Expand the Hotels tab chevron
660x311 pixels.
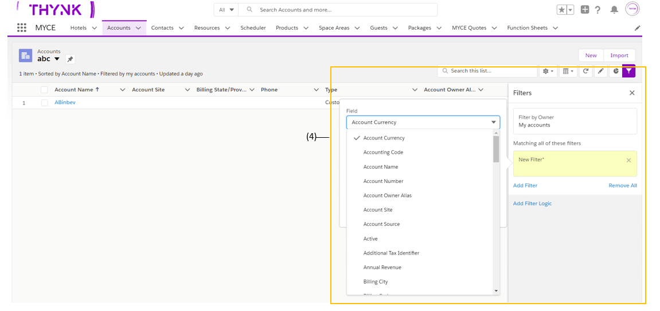click(94, 28)
